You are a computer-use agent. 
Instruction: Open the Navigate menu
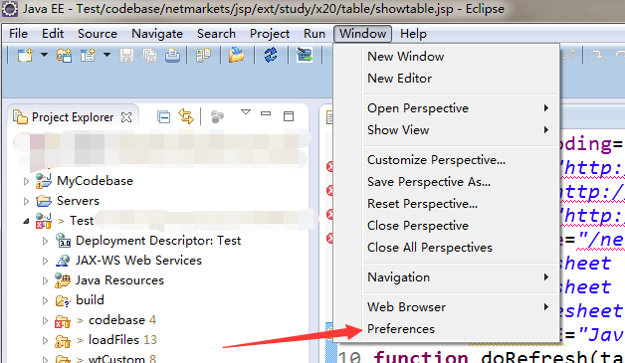pos(157,34)
